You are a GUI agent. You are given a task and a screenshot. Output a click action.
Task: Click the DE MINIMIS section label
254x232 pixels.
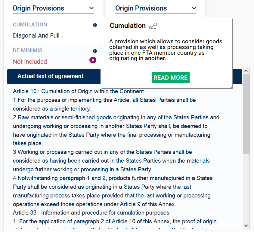tap(28, 50)
